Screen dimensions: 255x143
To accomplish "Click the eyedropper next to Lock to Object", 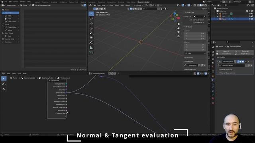I will [x=204, y=17].
